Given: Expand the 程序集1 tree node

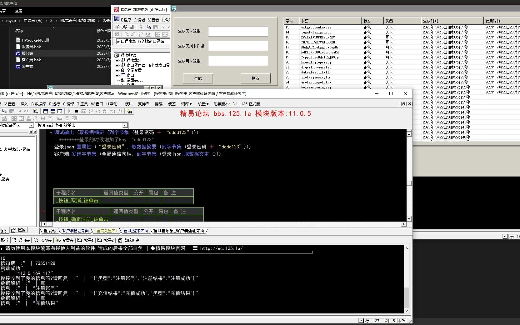Looking at the screenshot, I should [117, 60].
